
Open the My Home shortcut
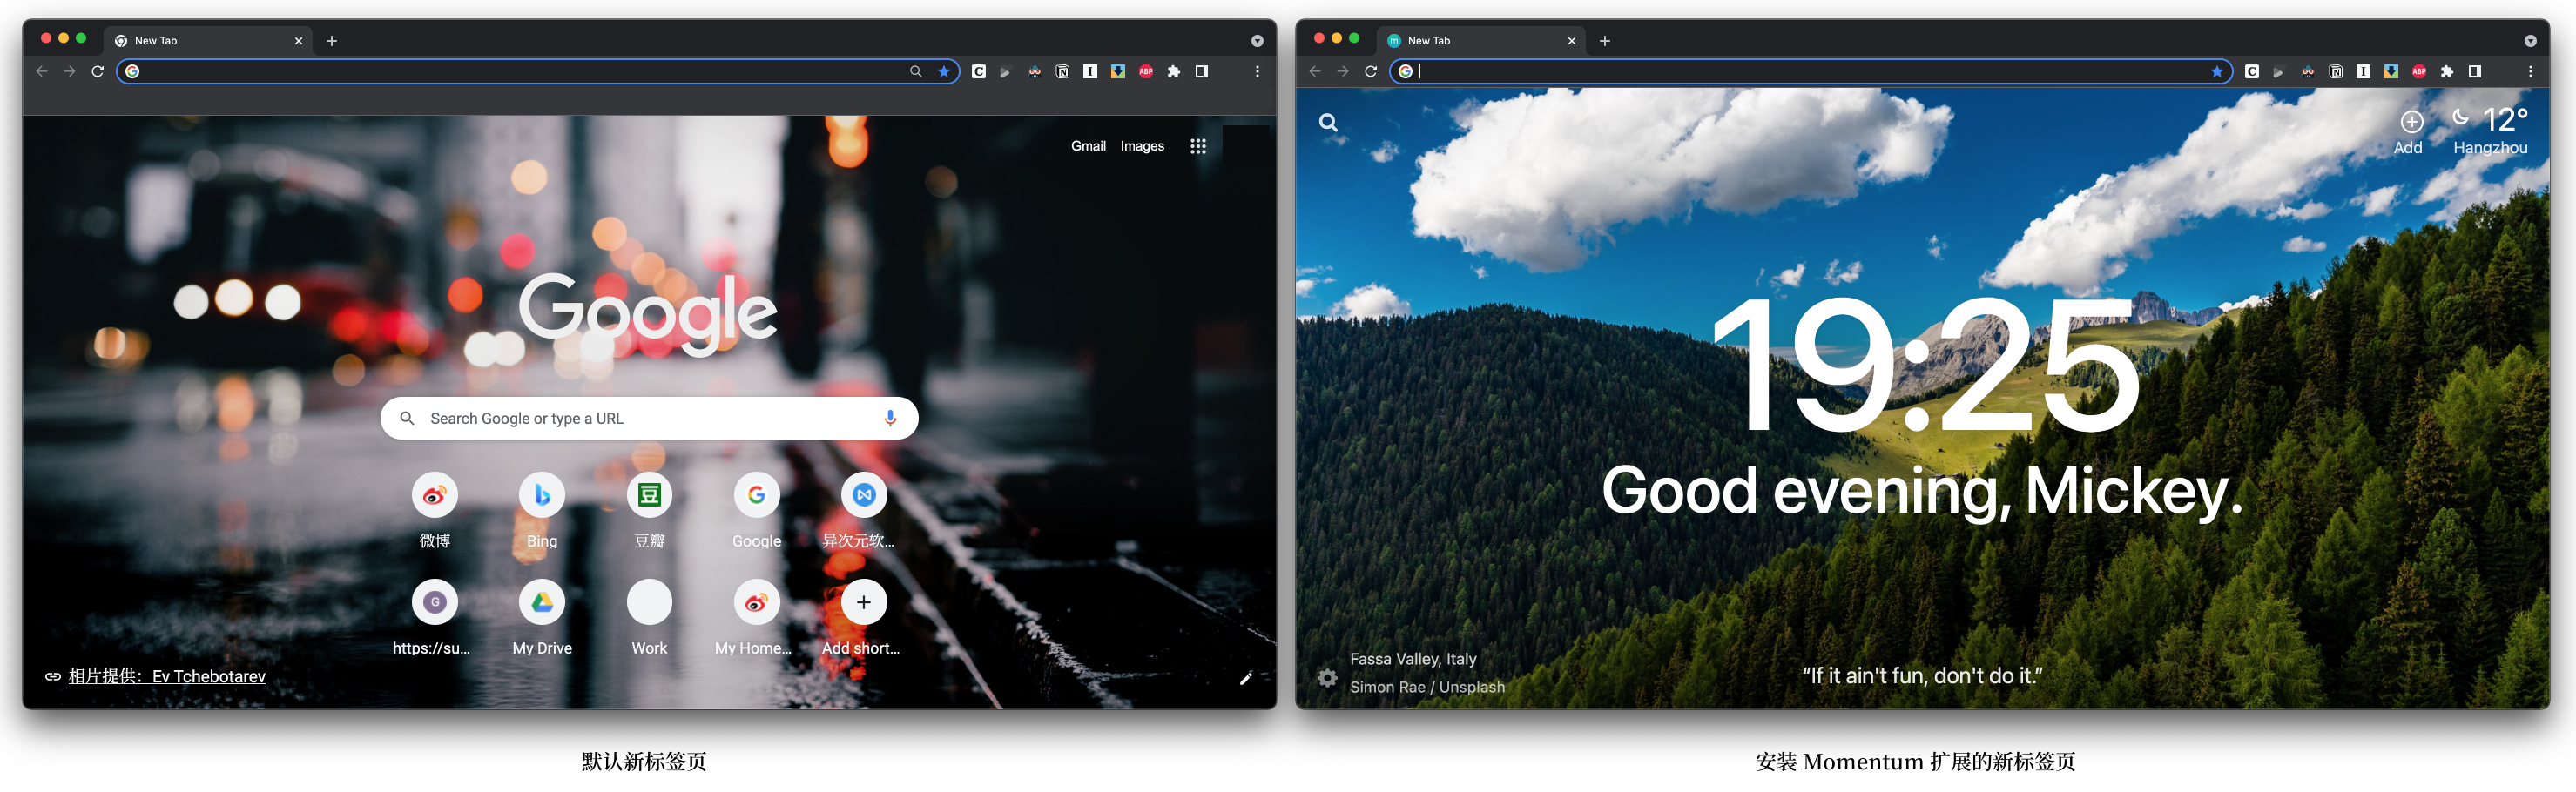755,617
